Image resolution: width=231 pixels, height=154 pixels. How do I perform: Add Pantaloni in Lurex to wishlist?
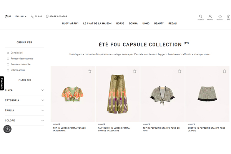[135, 71]
